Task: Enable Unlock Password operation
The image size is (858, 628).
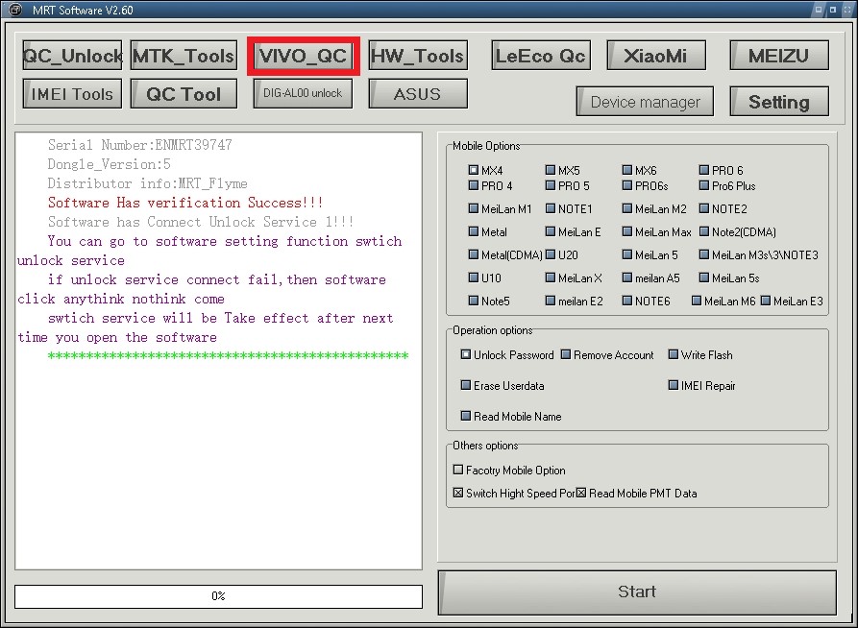Action: point(466,354)
